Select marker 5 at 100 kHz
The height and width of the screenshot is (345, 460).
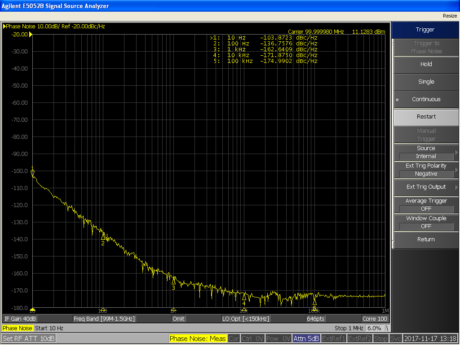(x=314, y=302)
